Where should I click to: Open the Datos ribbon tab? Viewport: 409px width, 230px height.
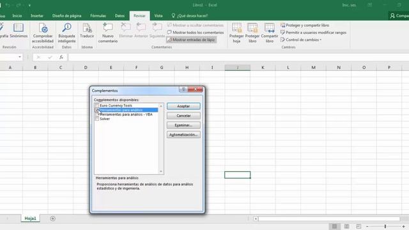point(120,15)
